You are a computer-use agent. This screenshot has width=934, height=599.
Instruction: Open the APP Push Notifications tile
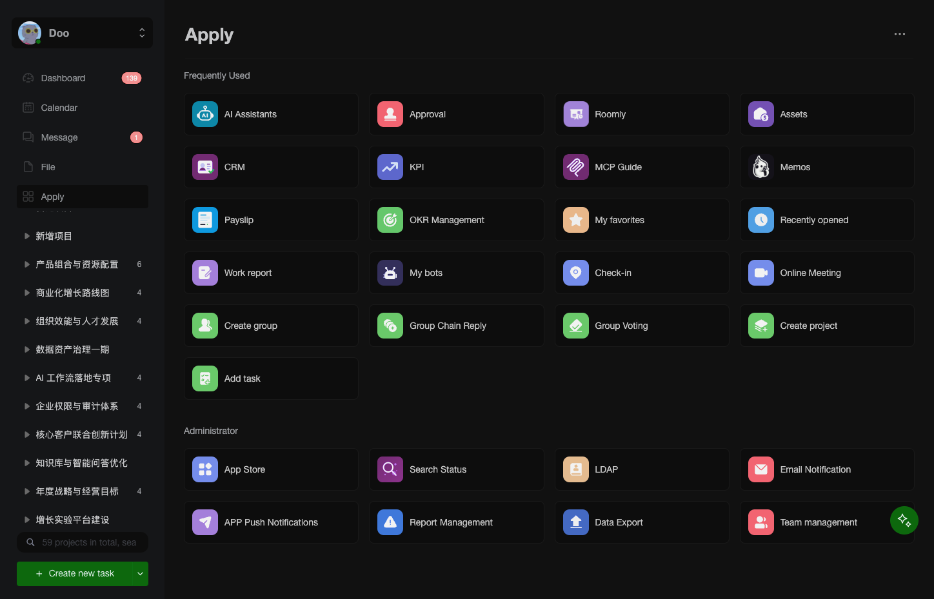(x=271, y=522)
